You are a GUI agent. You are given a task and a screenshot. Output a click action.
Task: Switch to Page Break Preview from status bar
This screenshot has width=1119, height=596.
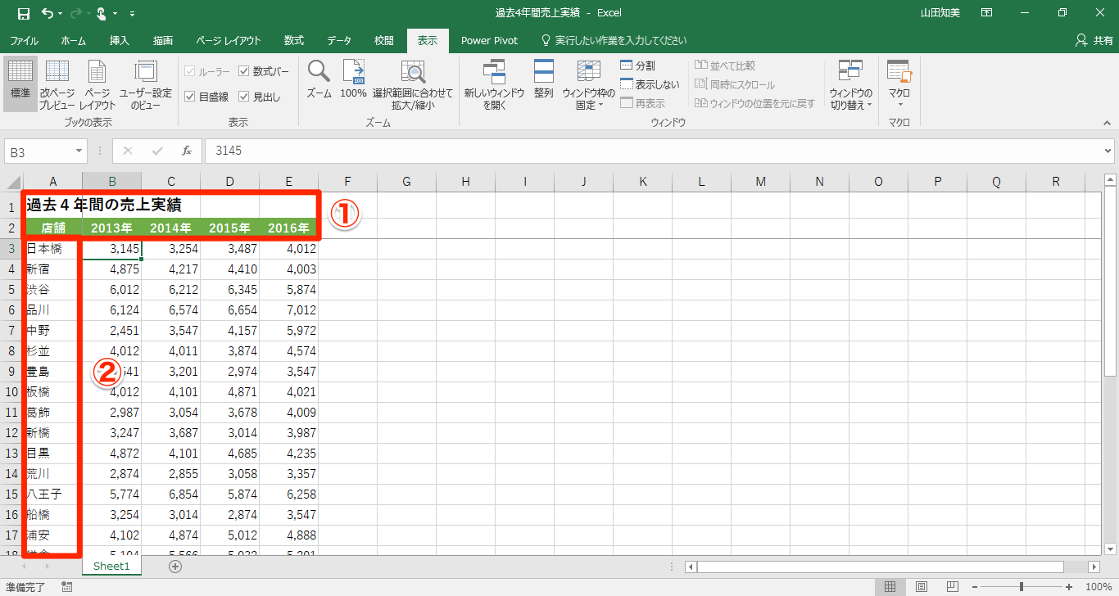954,587
